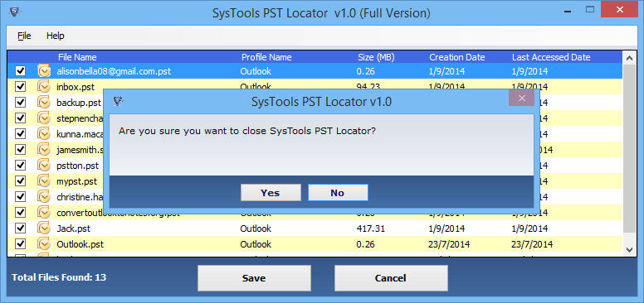Click the SysTools logo in dialog title bar
Screen dimensions: 644x303
point(119,102)
